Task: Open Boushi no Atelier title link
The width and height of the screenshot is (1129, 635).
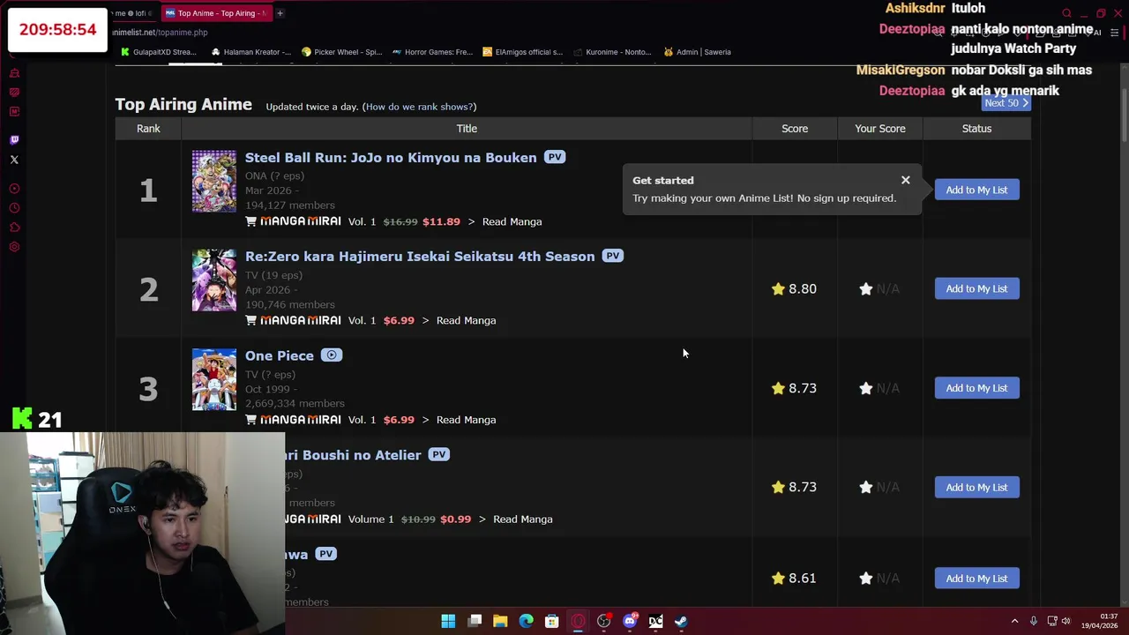Action: point(354,455)
